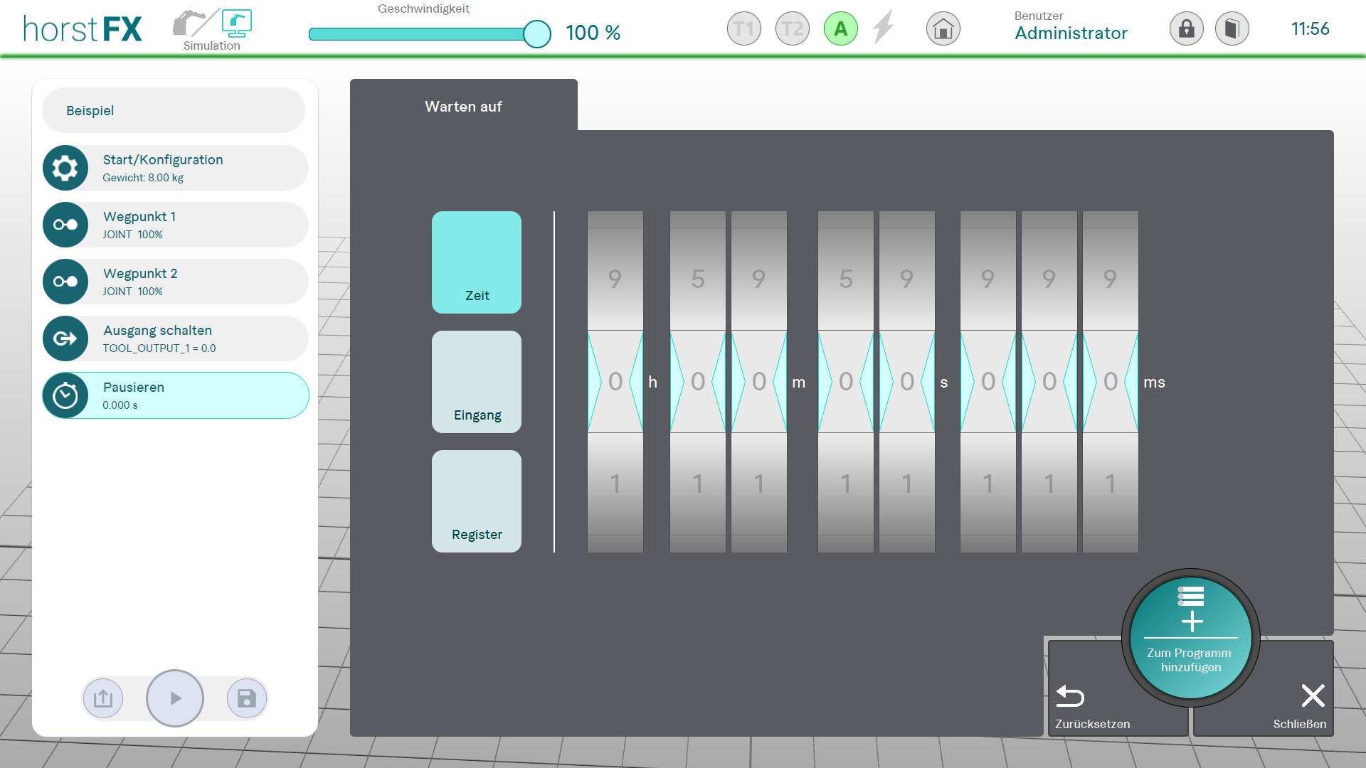Click the Pausieren stopwatch icon
The width and height of the screenshot is (1366, 768).
65,395
